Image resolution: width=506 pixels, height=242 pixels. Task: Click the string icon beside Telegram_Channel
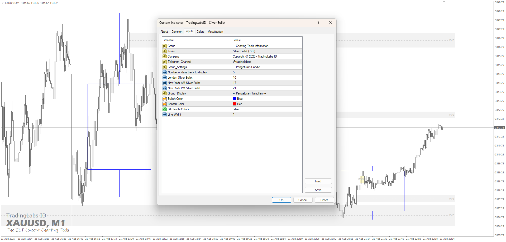[164, 62]
